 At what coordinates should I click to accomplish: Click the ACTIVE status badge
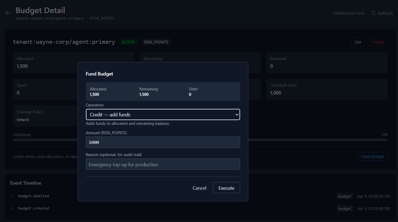click(128, 42)
